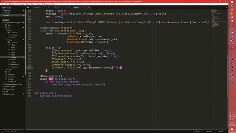Collapse the lib folder
236x133 pixels.
(4, 28)
